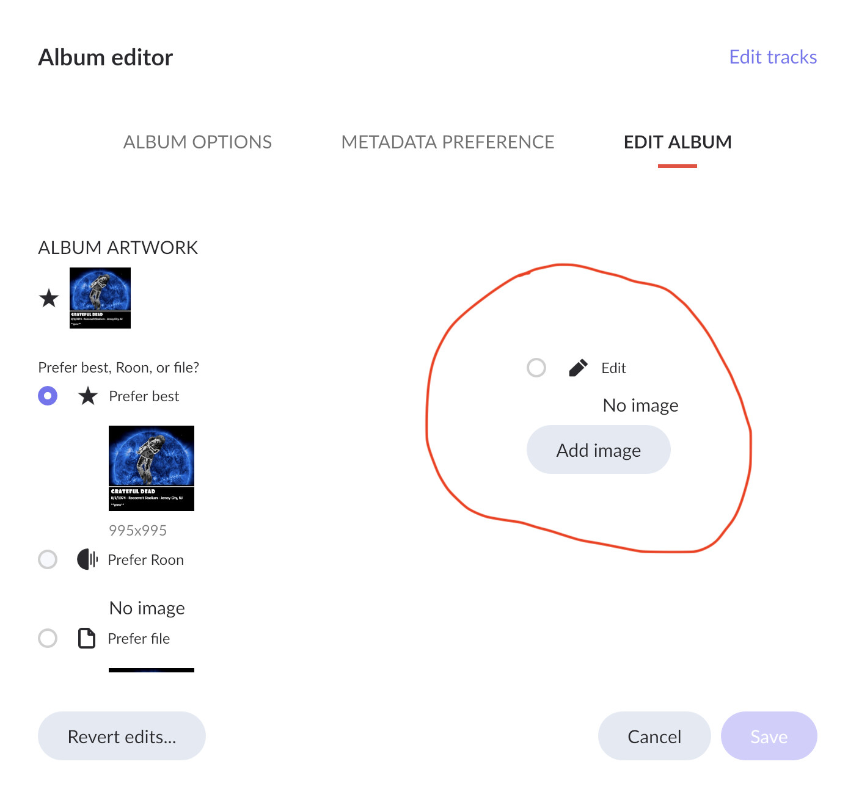Save the album edits
Screen dimensions: 859x800
click(x=769, y=736)
